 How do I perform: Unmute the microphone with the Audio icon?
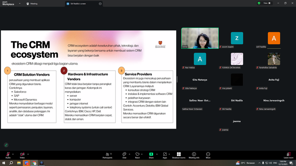point(8,154)
